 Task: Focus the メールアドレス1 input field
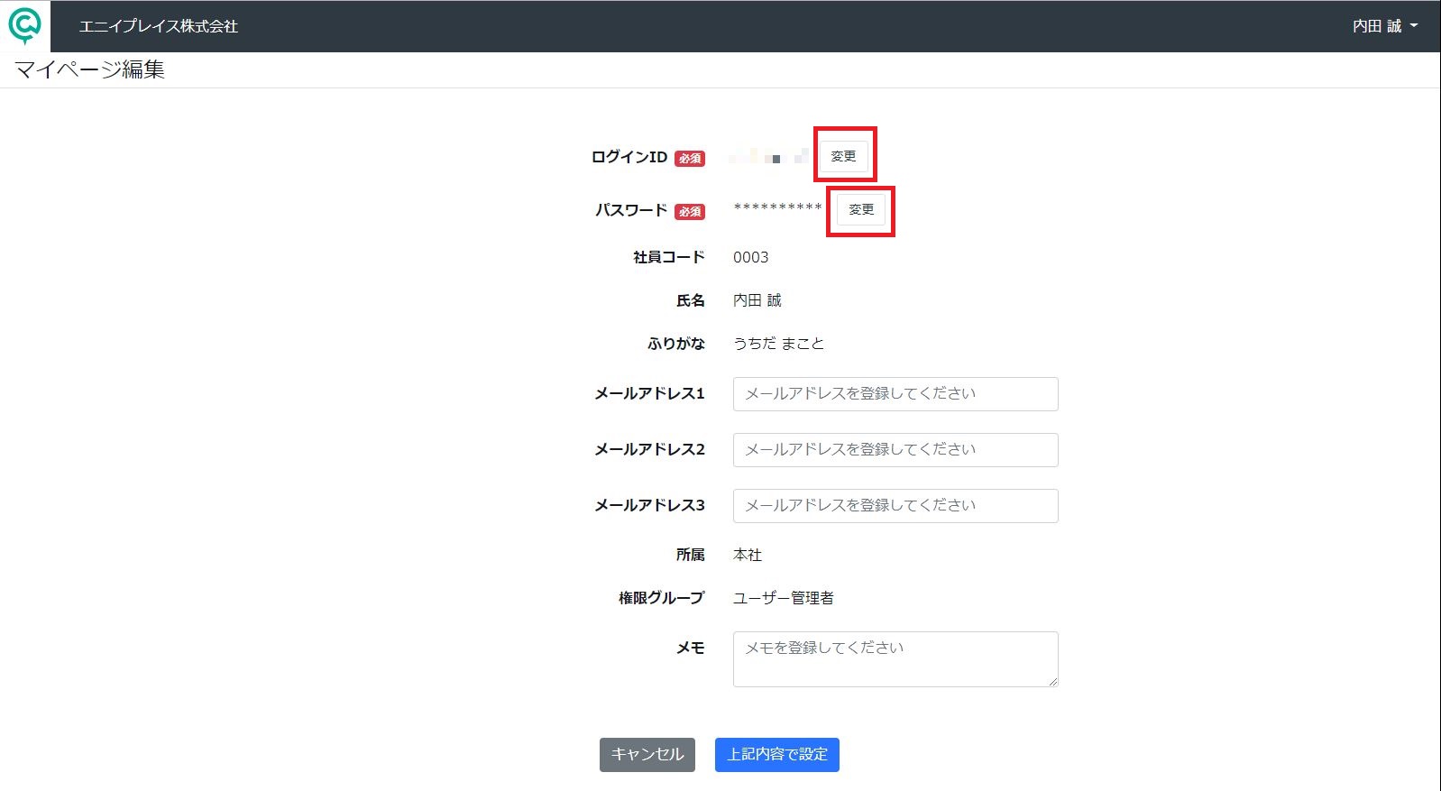(895, 394)
